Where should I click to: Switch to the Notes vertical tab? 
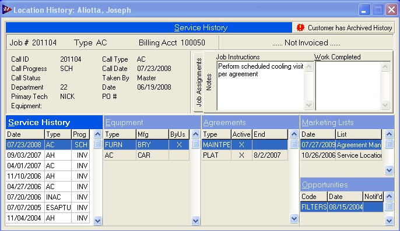pyautogui.click(x=209, y=82)
